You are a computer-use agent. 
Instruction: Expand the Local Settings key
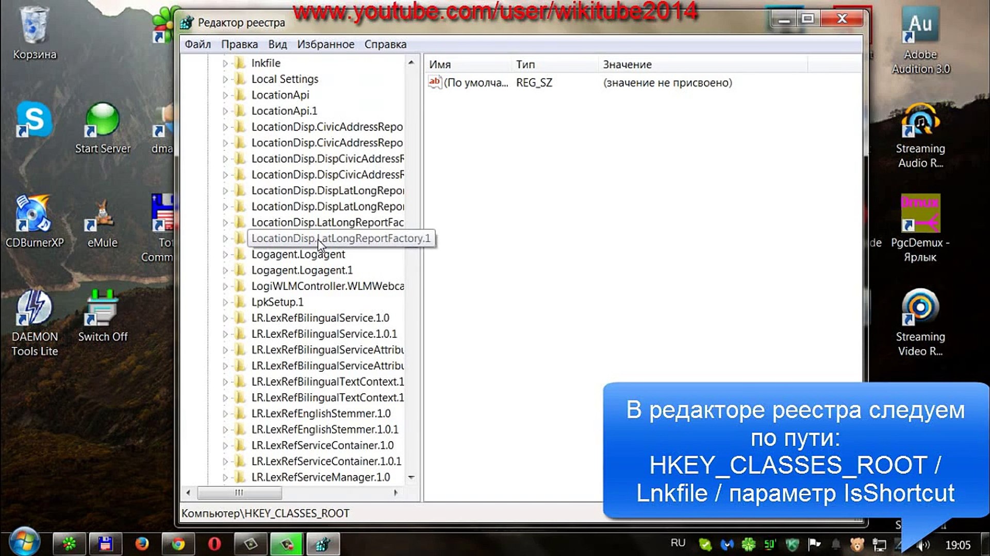pyautogui.click(x=225, y=79)
